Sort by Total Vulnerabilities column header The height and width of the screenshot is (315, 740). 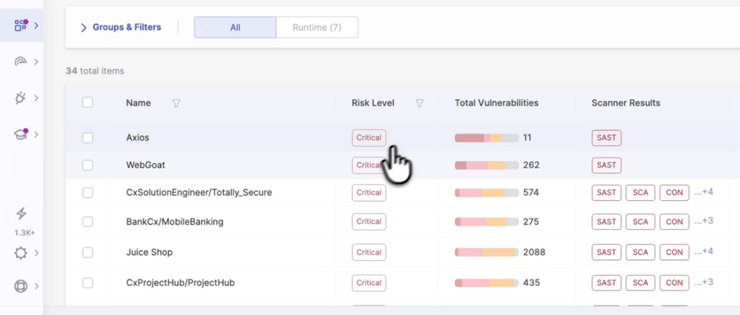[496, 103]
